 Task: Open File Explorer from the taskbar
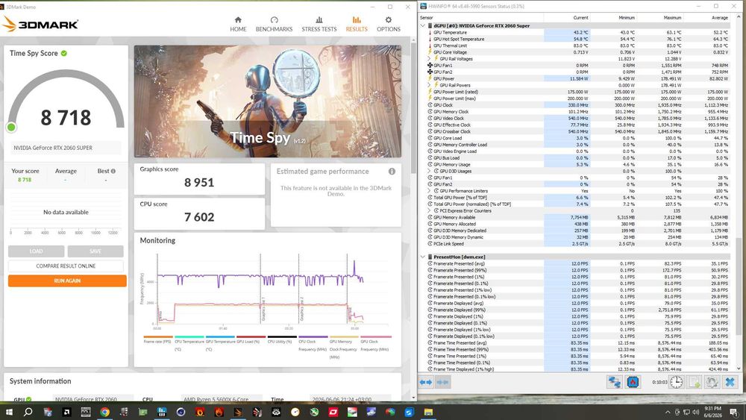click(x=428, y=412)
